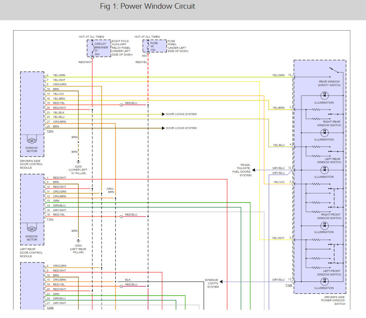The image size is (366, 318).
Task: Click 'HOT AT ALL TIMES' above Fuse 38
Action: click(x=147, y=37)
